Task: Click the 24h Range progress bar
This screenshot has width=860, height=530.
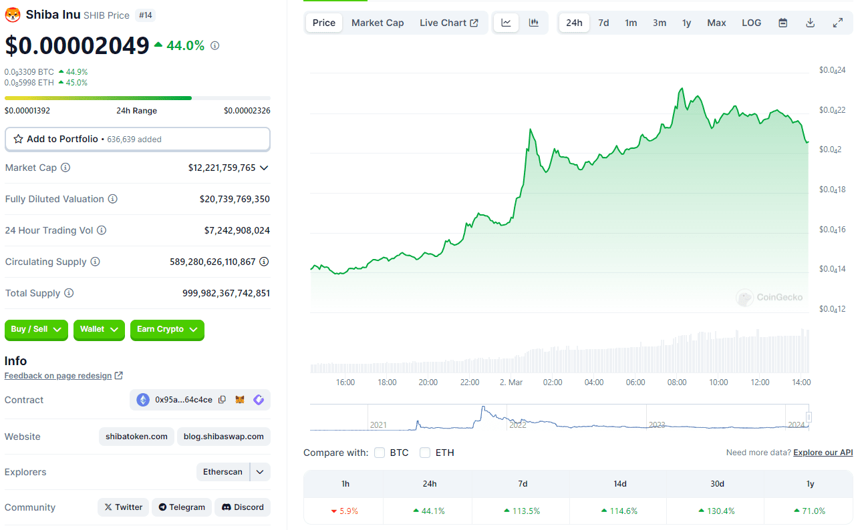Action: [x=138, y=98]
